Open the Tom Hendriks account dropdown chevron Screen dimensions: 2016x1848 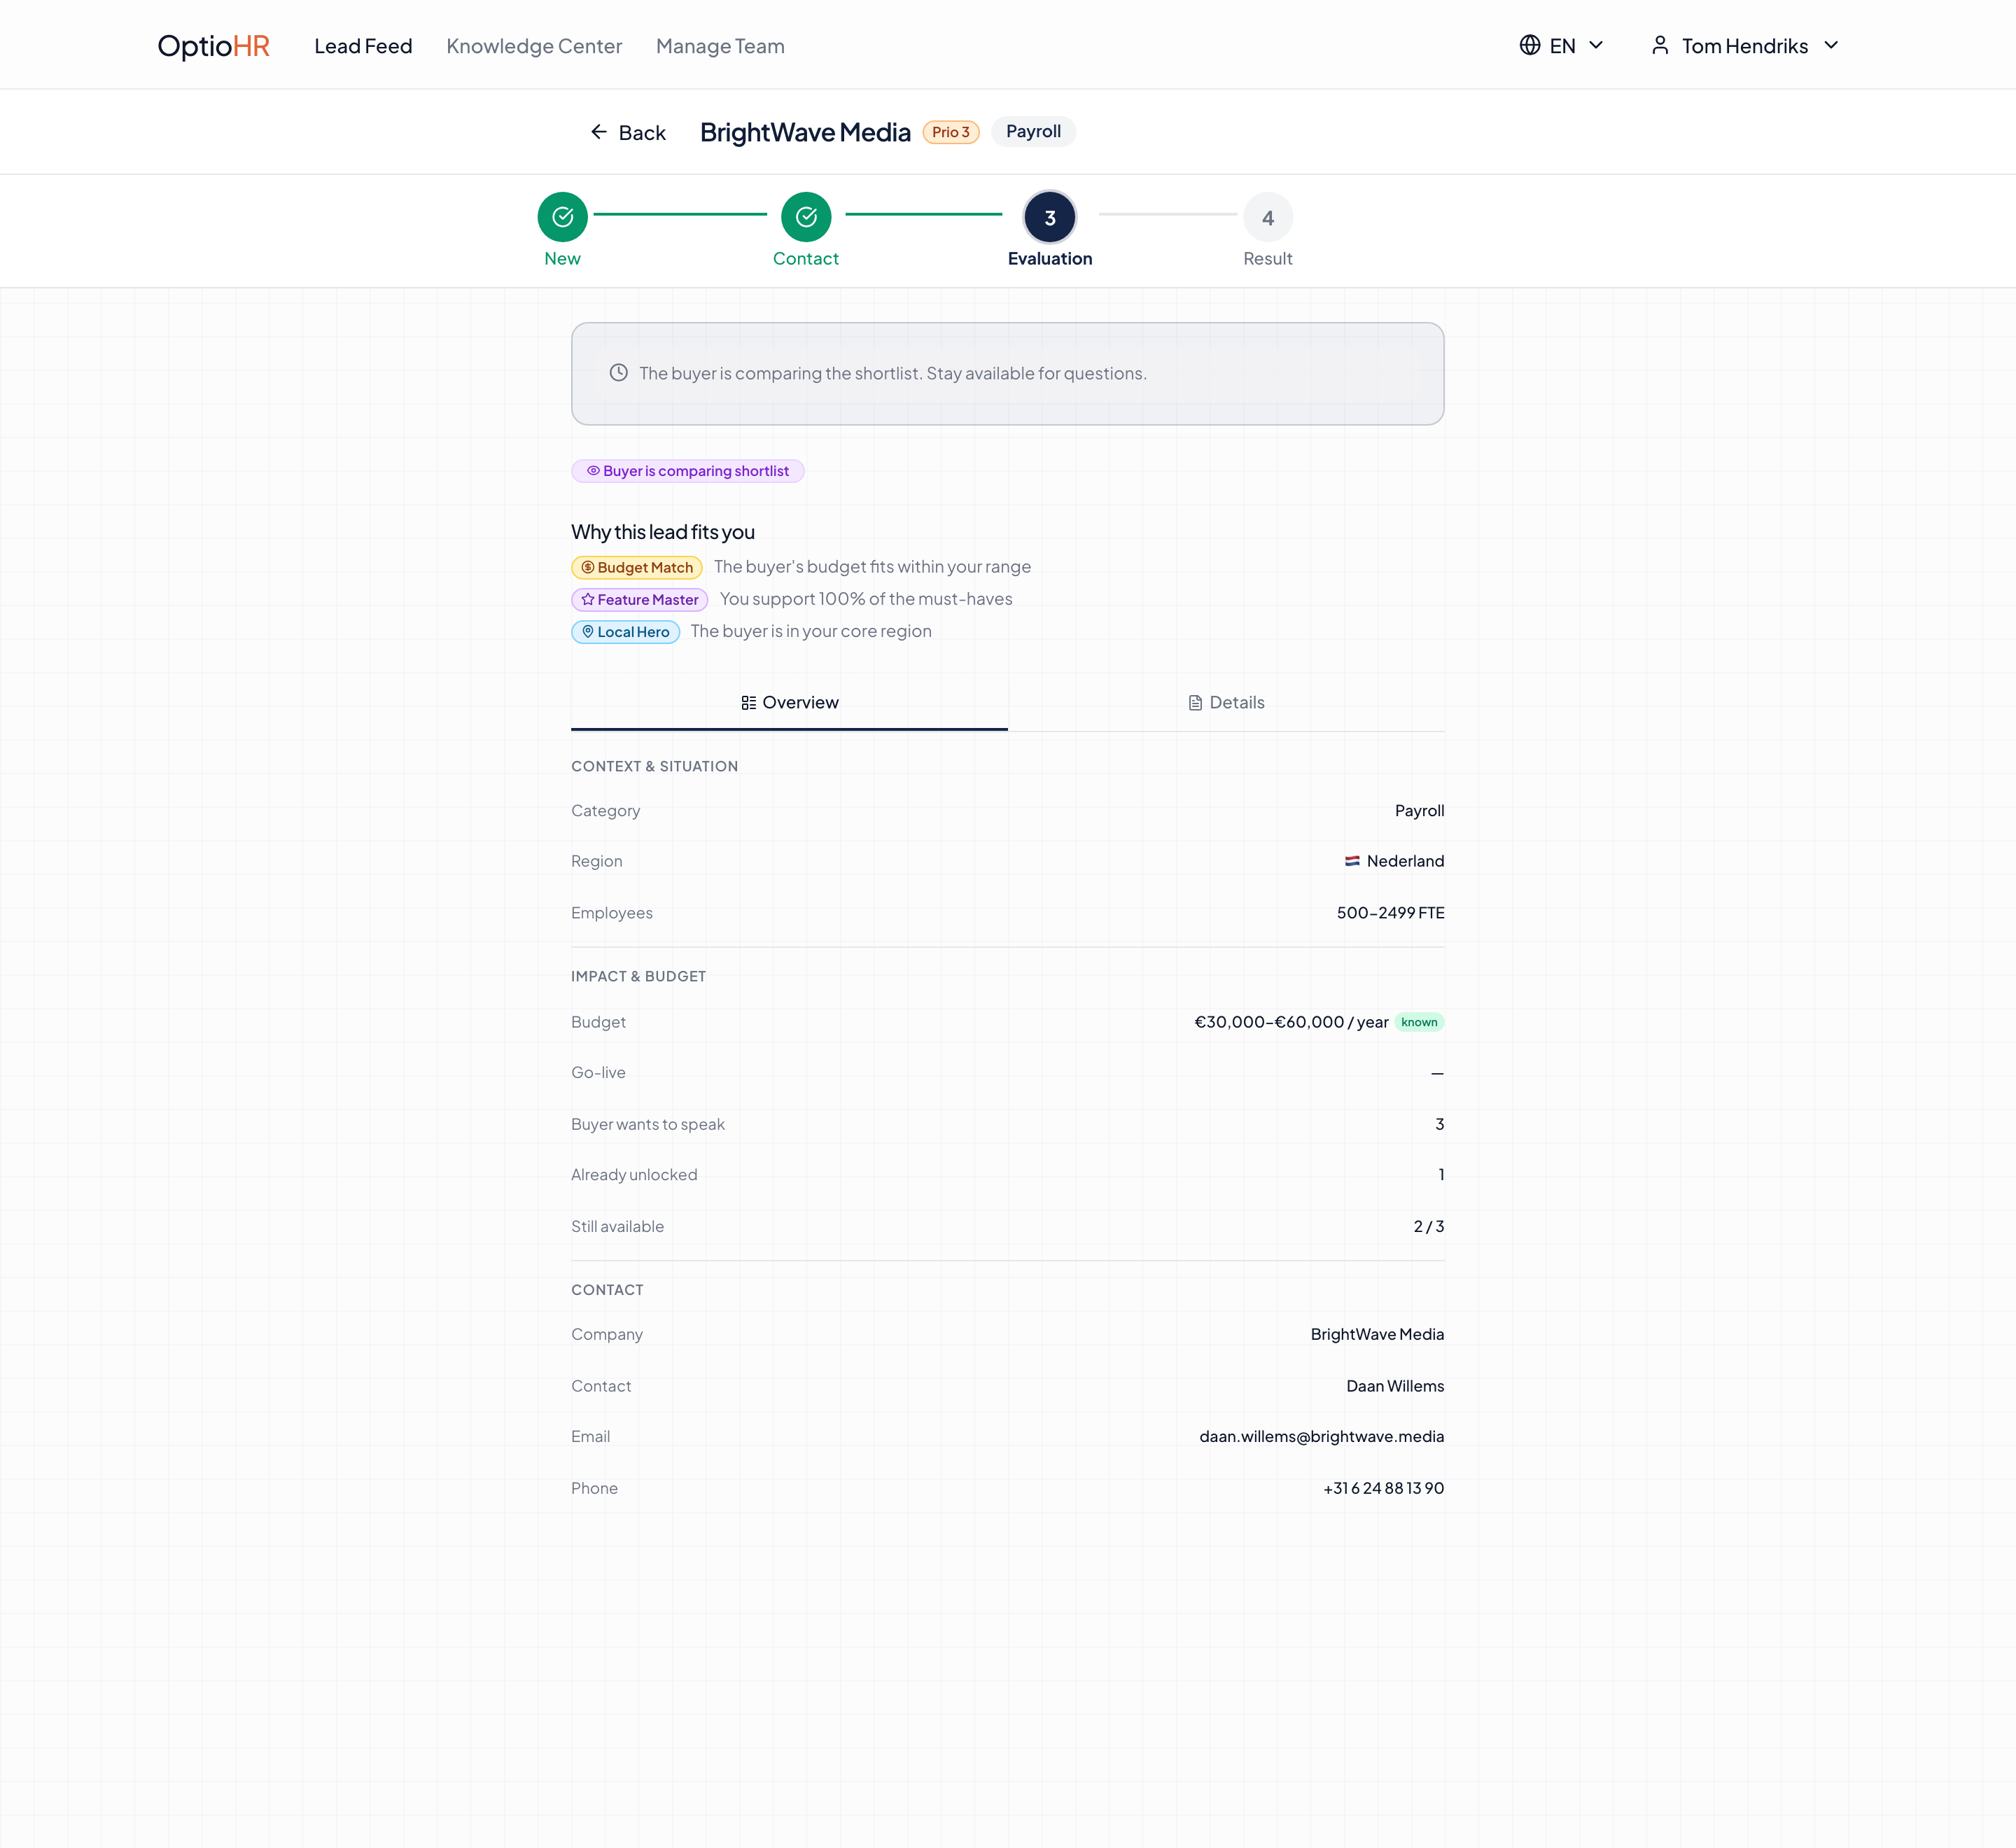[1831, 45]
